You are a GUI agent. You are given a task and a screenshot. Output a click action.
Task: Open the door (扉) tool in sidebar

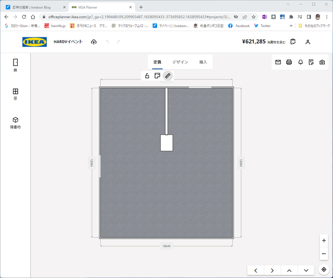[15, 65]
